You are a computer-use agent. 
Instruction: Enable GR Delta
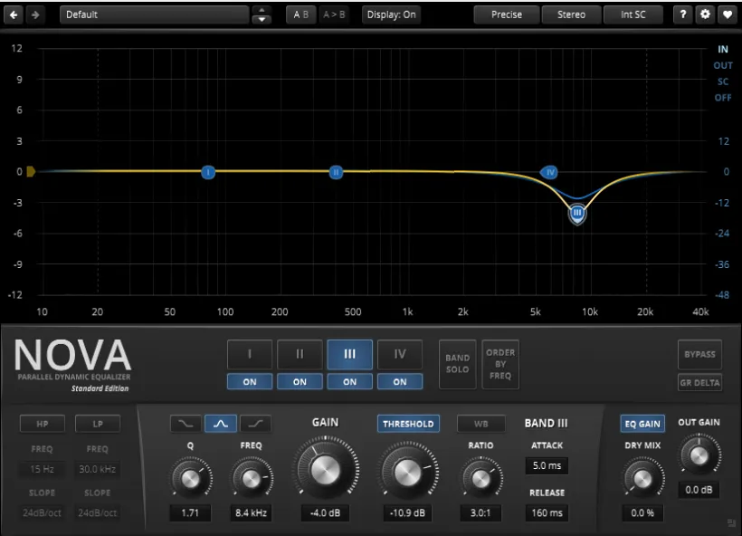coord(699,383)
